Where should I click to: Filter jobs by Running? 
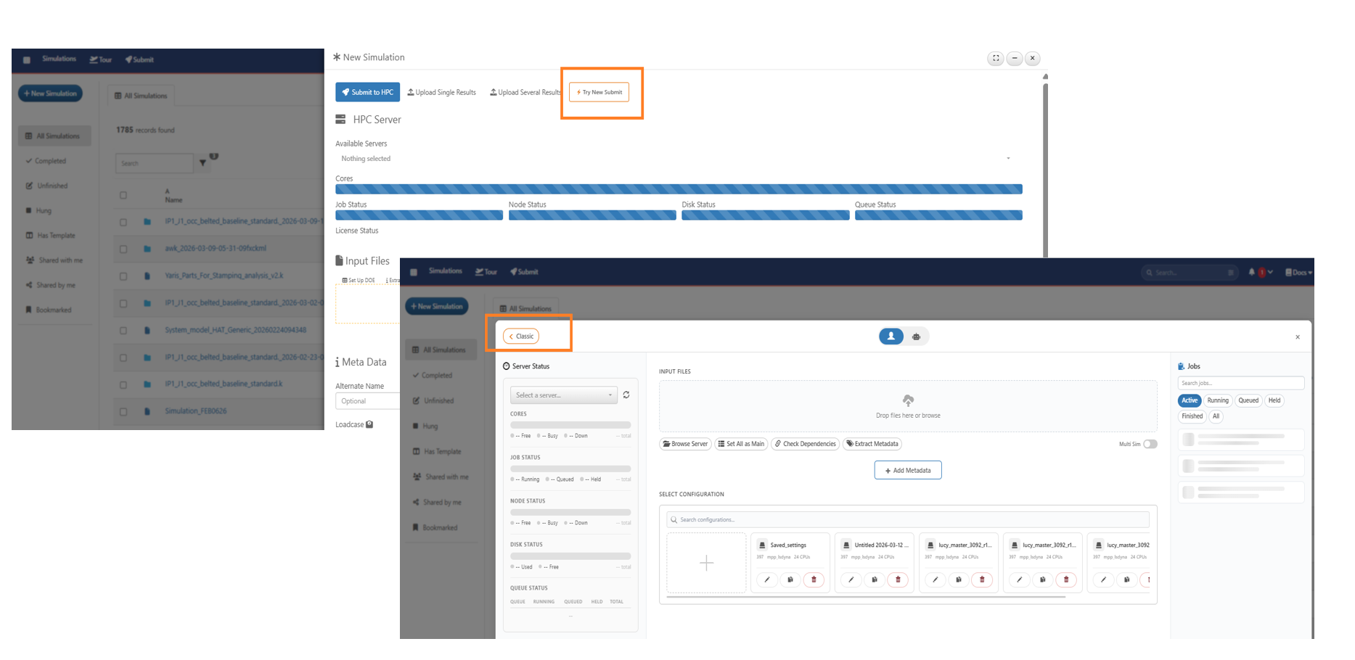click(1218, 400)
